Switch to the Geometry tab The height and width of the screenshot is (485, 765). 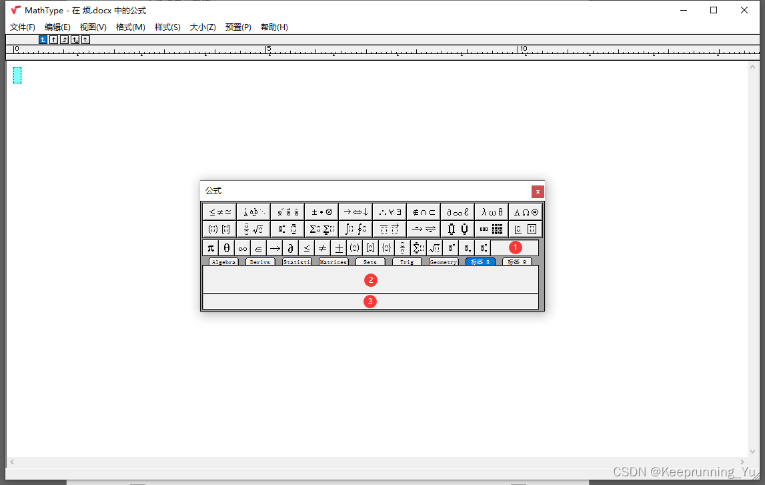tap(444, 262)
